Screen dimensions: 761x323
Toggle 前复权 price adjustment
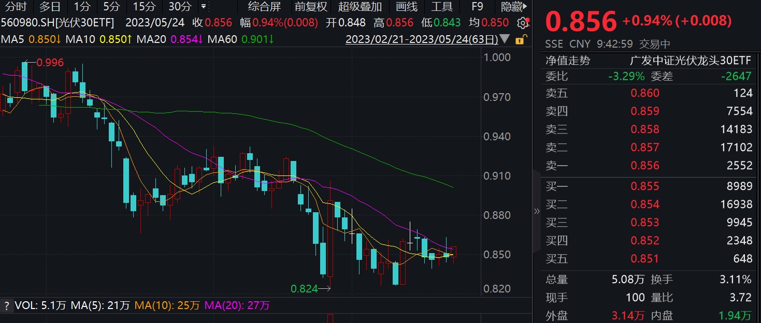pos(311,7)
